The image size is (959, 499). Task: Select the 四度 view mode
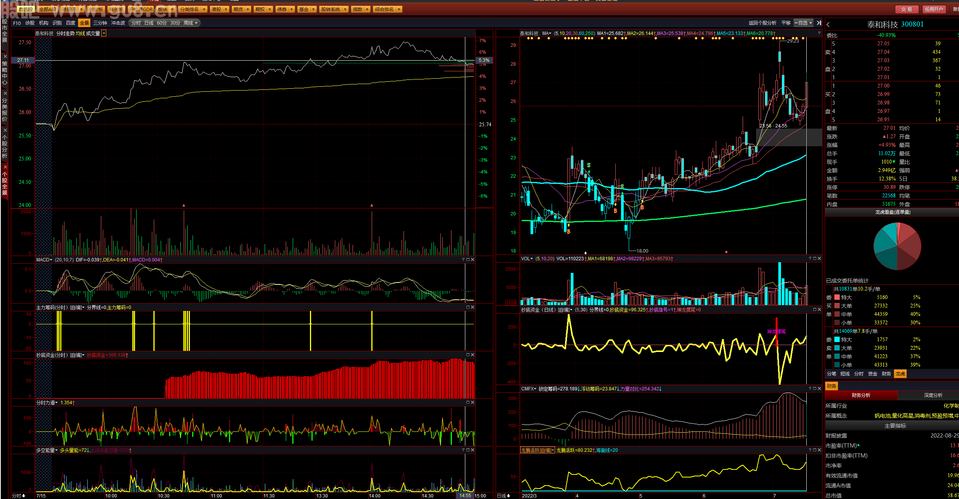71,23
